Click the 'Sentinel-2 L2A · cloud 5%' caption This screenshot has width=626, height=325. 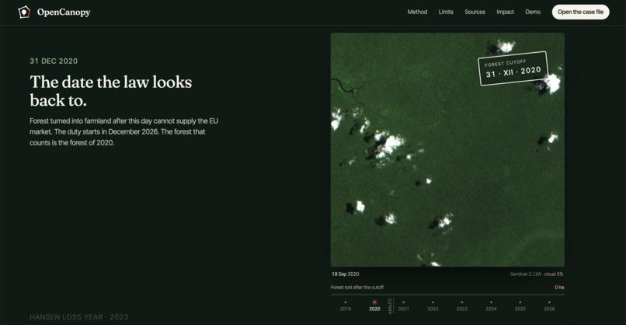[x=537, y=274]
